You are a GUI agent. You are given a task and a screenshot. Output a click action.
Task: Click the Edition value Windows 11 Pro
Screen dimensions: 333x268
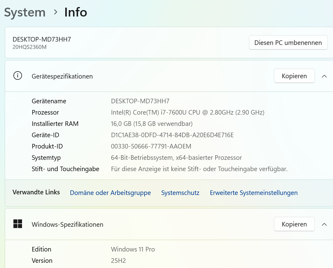133,249
